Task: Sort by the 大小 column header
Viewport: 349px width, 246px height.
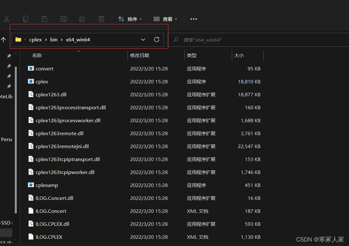Action: tap(239, 56)
